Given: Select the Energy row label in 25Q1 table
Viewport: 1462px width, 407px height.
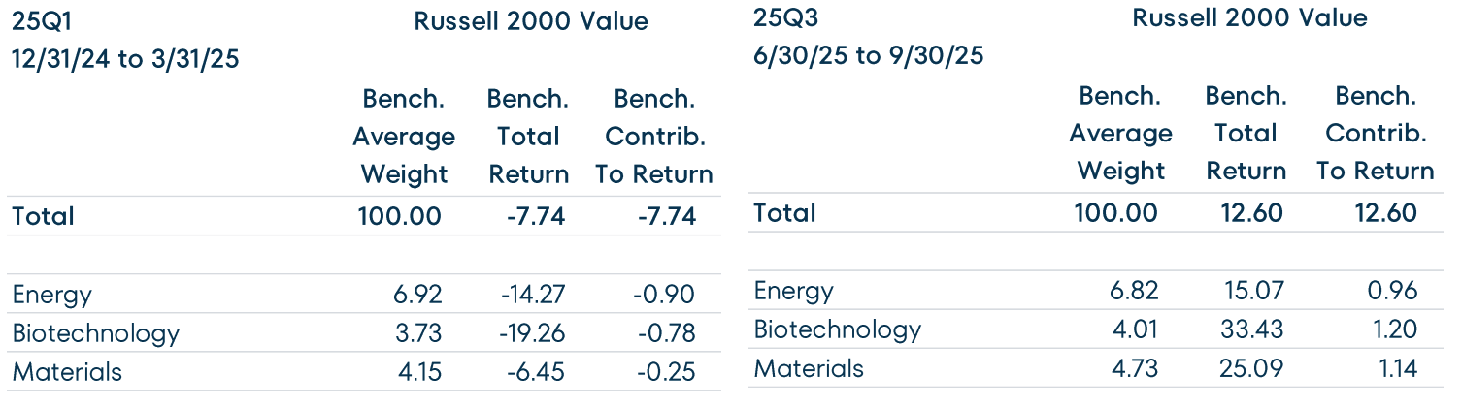Looking at the screenshot, I should point(51,295).
